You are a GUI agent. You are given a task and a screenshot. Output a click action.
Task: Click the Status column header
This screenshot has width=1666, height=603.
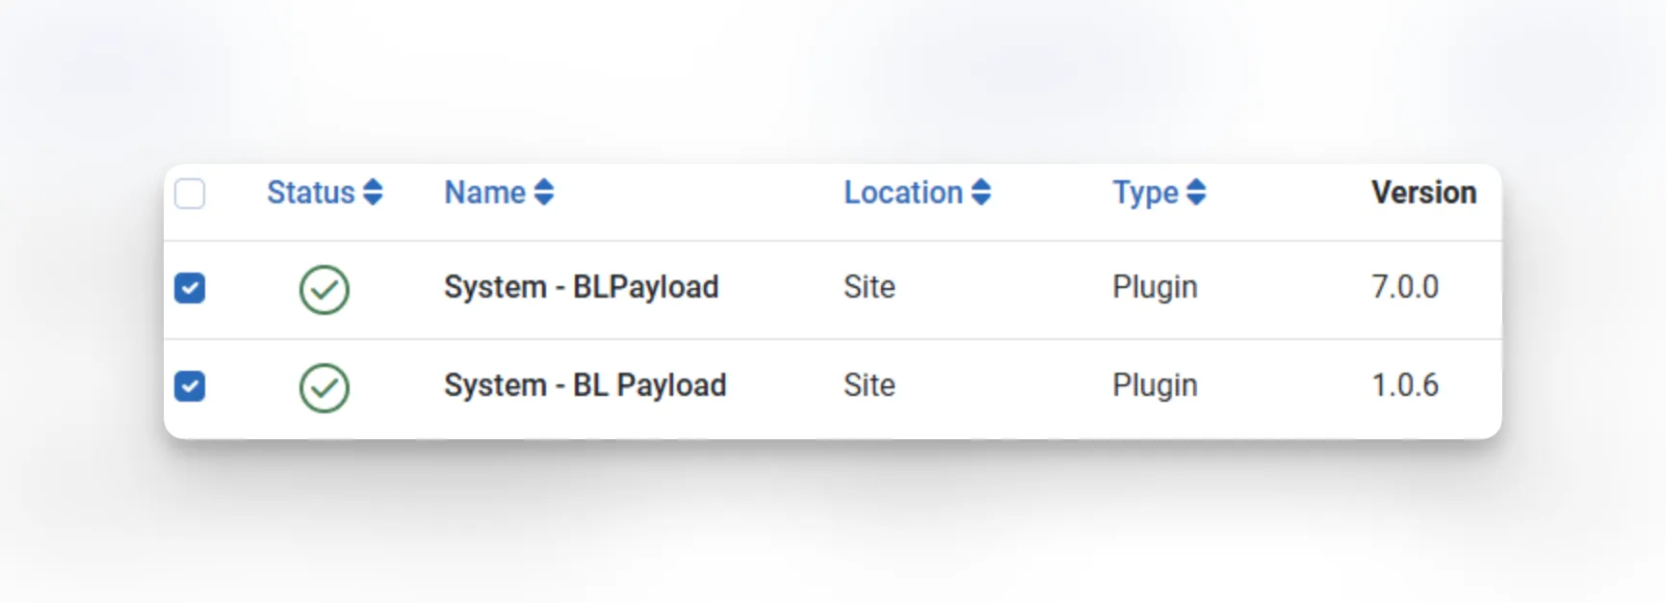pyautogui.click(x=310, y=193)
